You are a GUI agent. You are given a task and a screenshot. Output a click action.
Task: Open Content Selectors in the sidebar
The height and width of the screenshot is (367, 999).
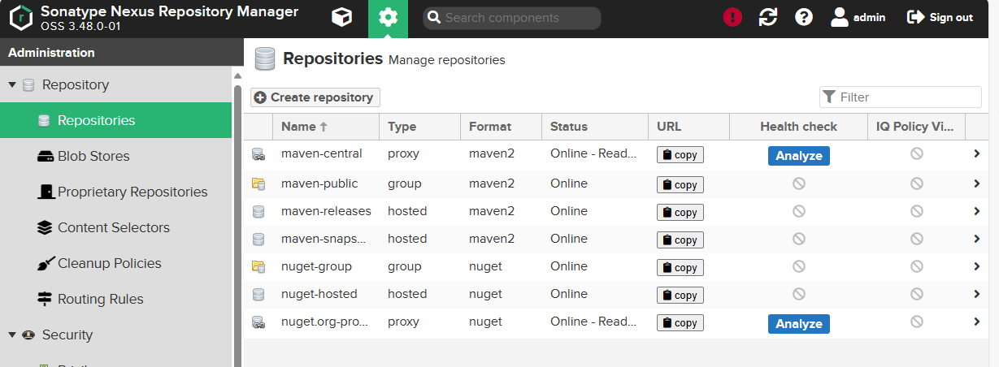[x=115, y=227]
